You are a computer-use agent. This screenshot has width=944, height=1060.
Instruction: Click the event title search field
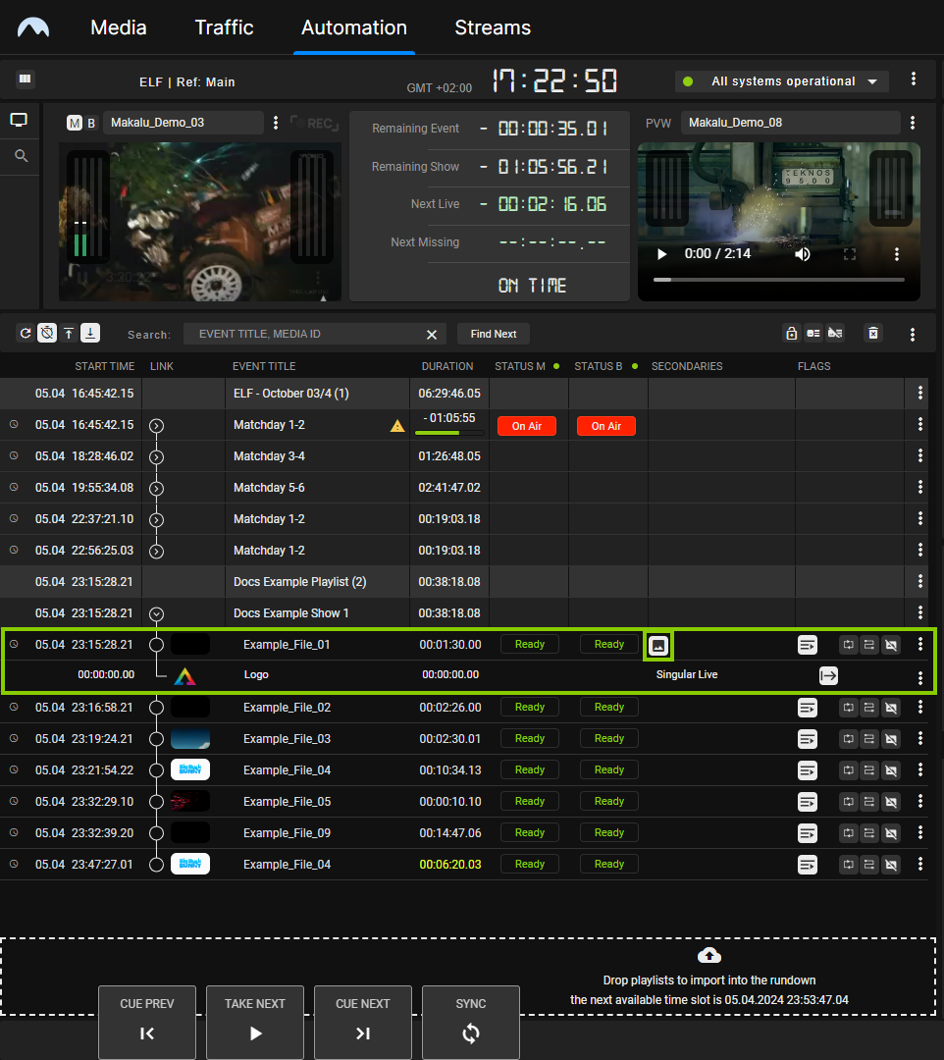304,334
